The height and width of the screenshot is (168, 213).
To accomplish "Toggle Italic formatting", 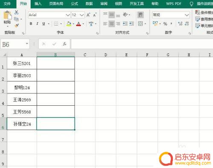I will [37, 23].
